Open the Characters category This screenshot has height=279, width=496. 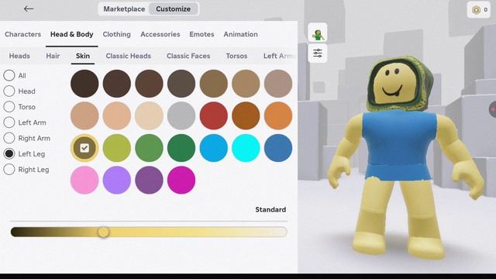(22, 34)
